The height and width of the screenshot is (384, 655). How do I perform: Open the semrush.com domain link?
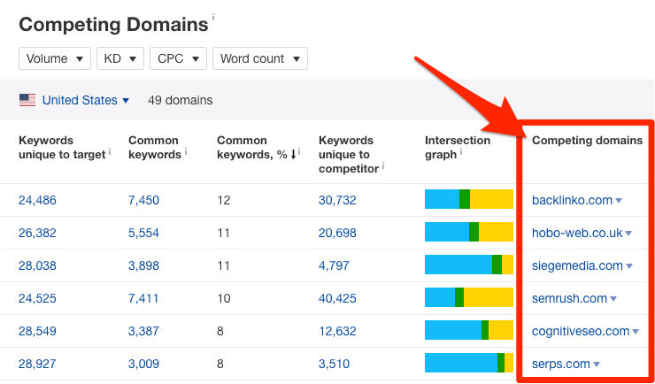pos(569,298)
